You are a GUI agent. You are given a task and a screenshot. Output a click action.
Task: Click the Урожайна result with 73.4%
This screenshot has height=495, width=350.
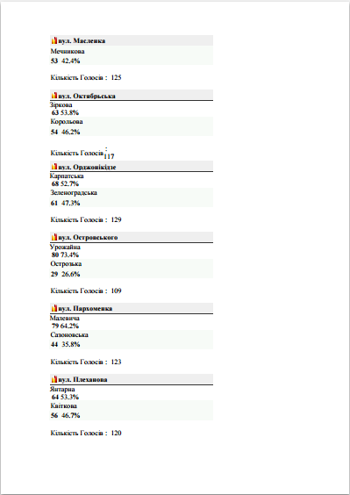65,251
